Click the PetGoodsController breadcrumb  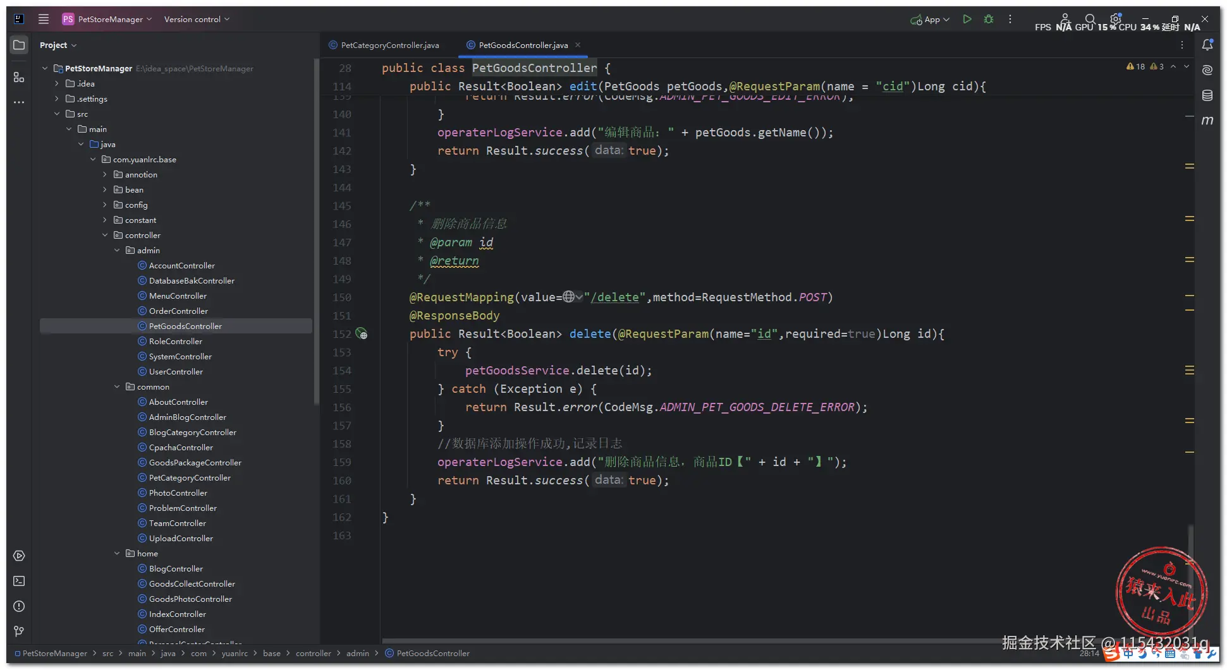click(427, 654)
